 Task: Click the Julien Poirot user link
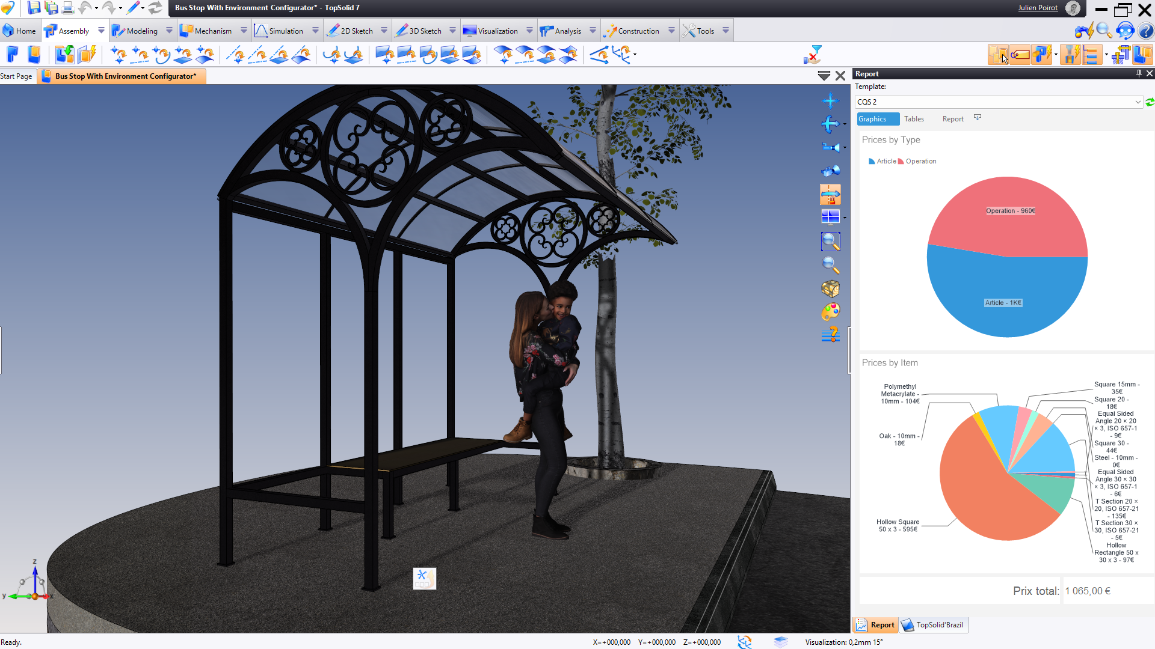point(1038,8)
